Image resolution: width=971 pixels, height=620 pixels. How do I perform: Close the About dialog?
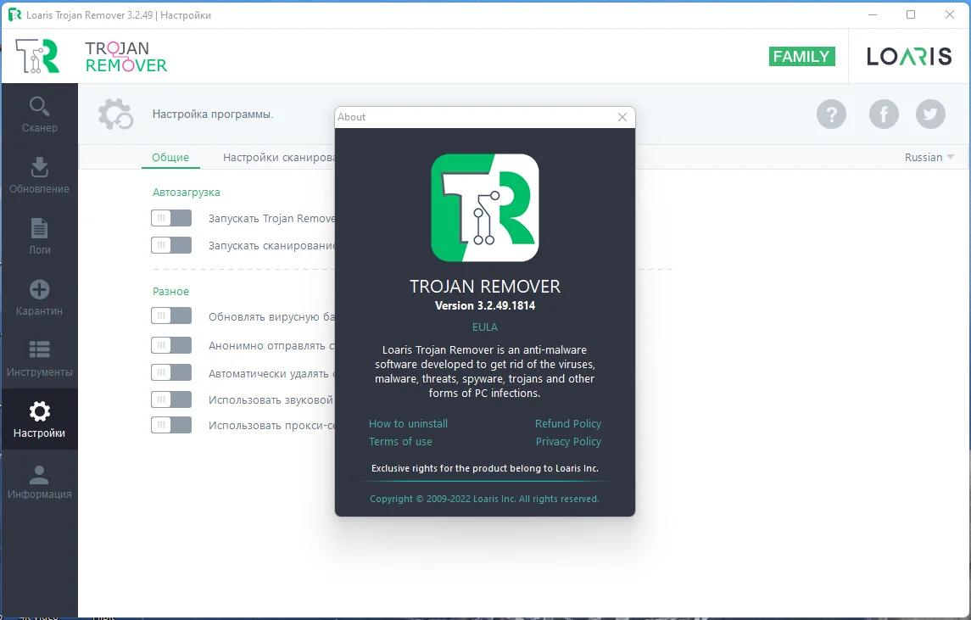[622, 117]
